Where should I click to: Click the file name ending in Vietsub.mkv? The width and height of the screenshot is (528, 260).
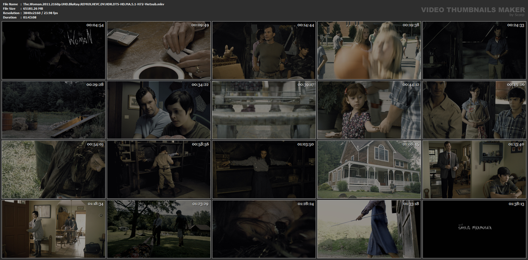pyautogui.click(x=94, y=4)
